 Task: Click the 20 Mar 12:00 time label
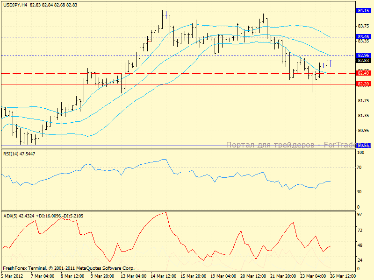(252, 276)
